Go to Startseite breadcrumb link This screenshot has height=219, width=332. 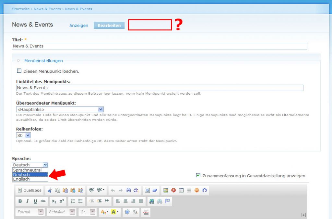(21, 9)
